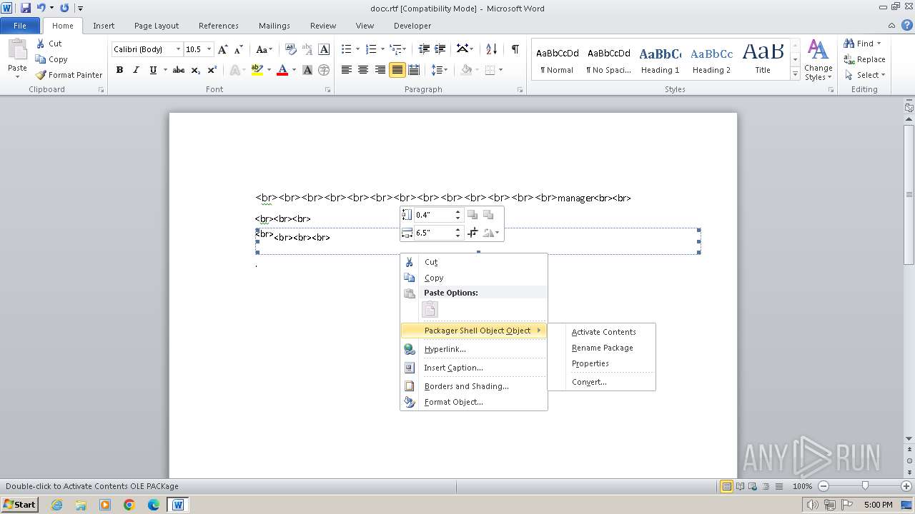Click the Start button on taskbar
The width and height of the screenshot is (915, 514).
click(x=19, y=504)
